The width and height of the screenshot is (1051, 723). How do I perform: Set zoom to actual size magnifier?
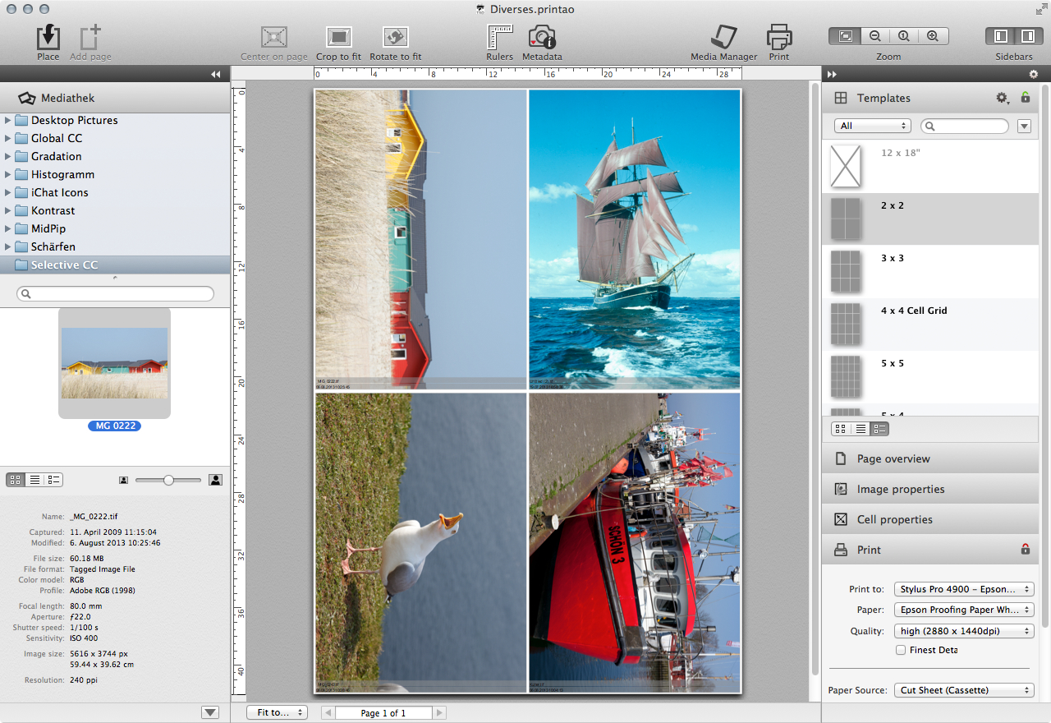coord(904,36)
